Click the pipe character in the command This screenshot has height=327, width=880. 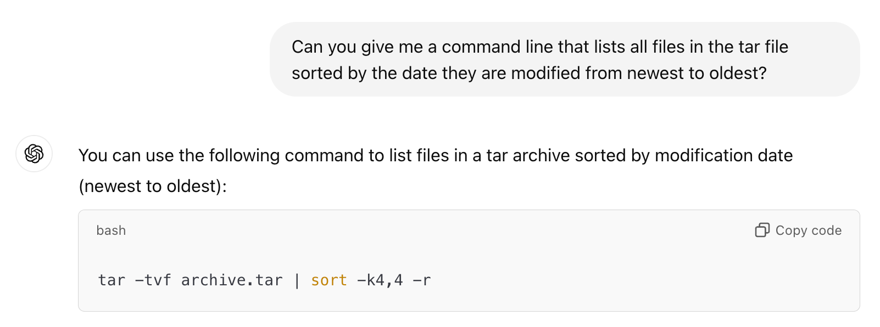tap(297, 280)
